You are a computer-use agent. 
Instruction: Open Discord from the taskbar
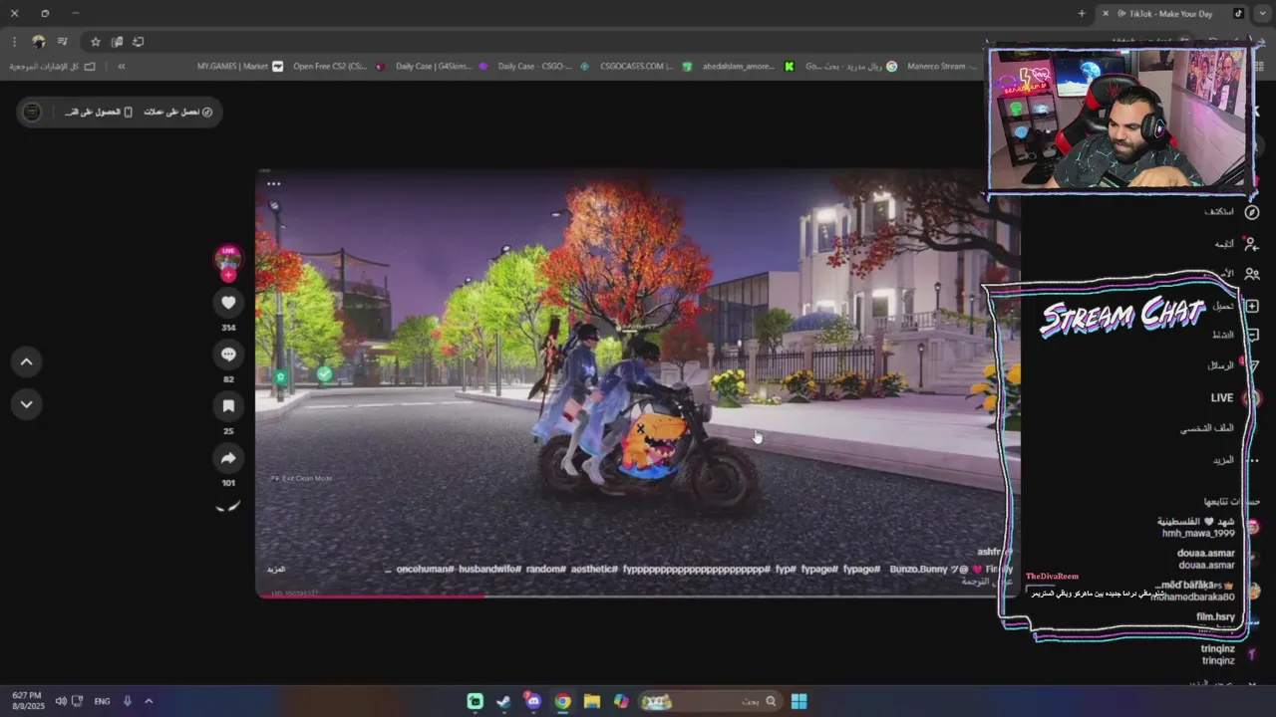pyautogui.click(x=533, y=701)
